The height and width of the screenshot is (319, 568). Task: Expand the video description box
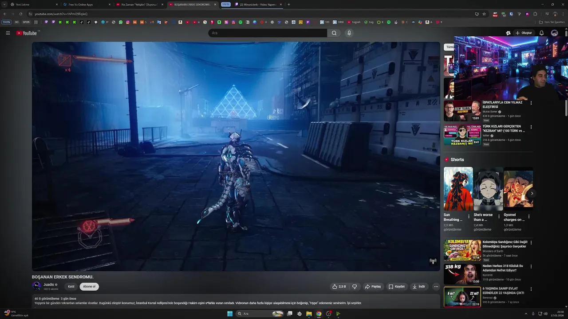pos(236,301)
